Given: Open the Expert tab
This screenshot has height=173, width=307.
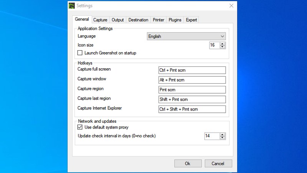Looking at the screenshot, I should point(191,20).
